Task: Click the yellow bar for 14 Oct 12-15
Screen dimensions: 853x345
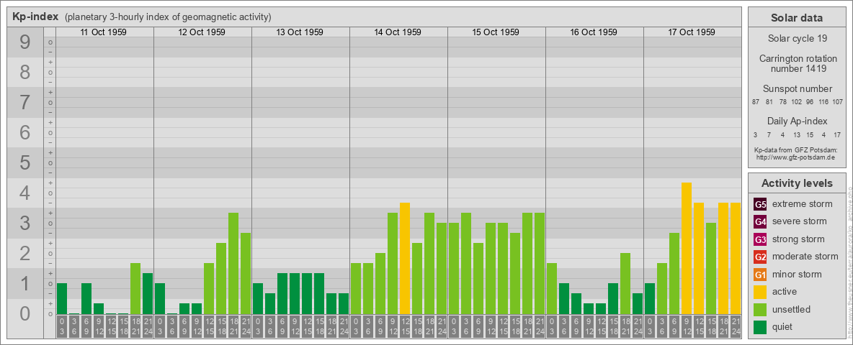Action: pos(405,258)
